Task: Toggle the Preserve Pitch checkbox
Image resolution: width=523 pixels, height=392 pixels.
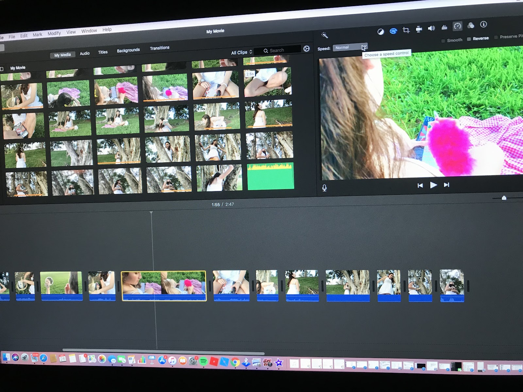Action: (496, 37)
